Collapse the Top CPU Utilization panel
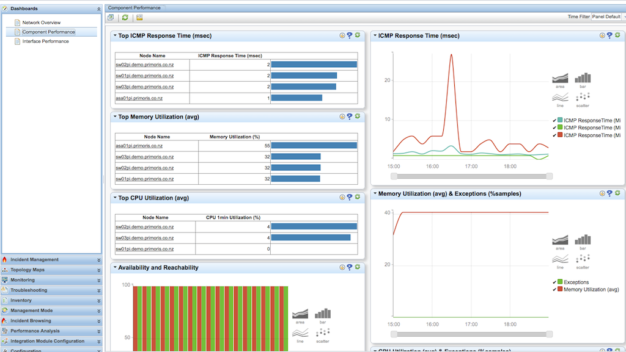 (115, 198)
